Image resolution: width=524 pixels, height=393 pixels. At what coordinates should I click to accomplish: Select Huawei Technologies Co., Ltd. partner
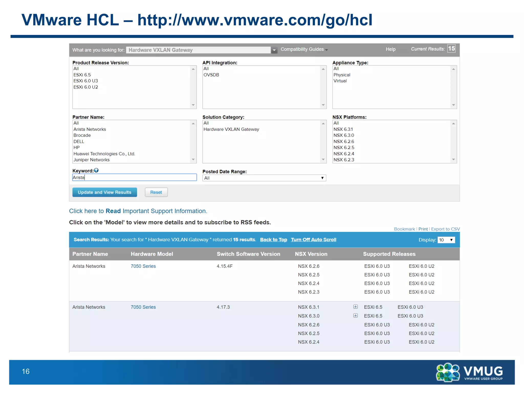[104, 154]
